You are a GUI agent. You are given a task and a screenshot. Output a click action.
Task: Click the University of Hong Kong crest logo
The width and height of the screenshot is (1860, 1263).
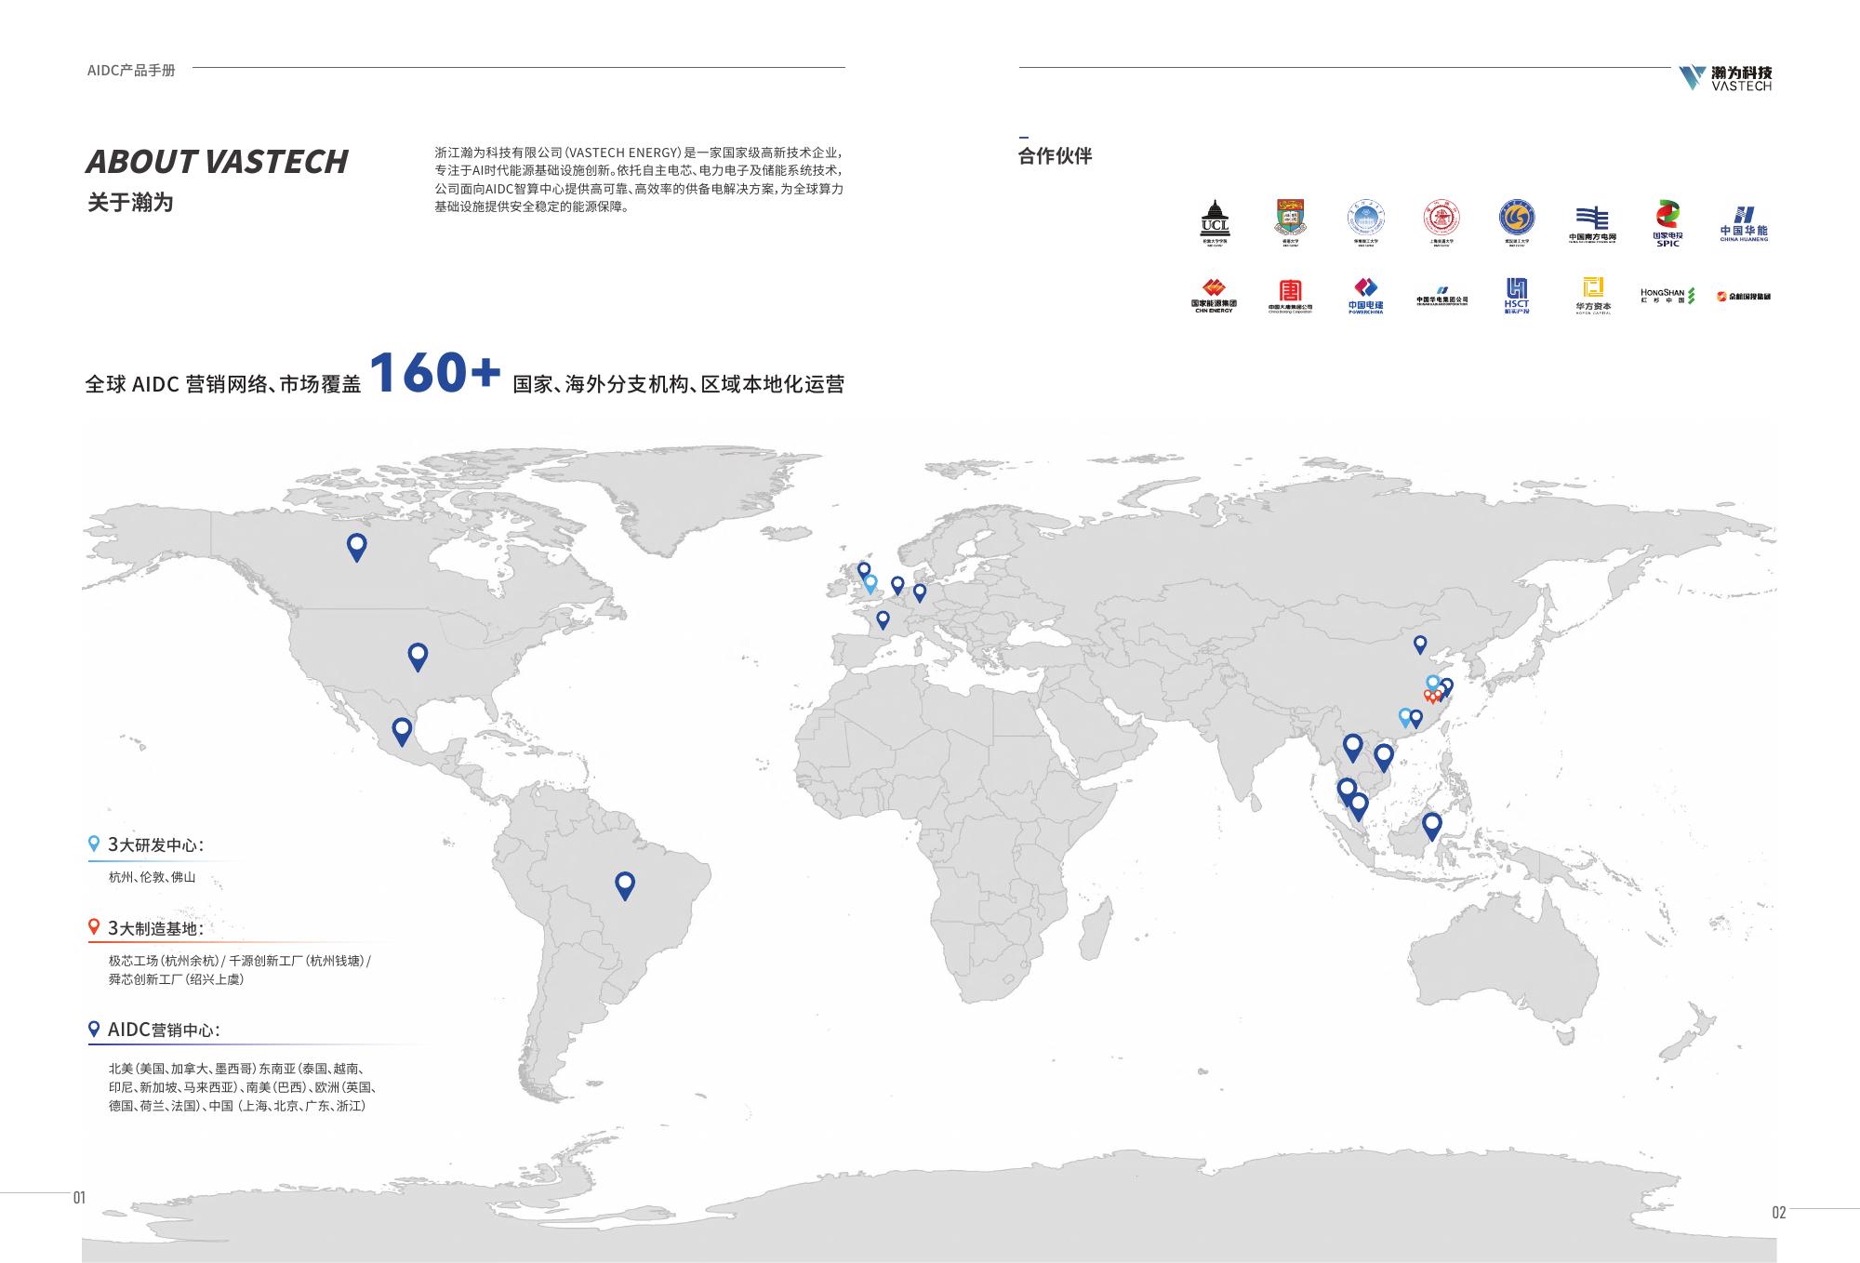pos(1289,221)
